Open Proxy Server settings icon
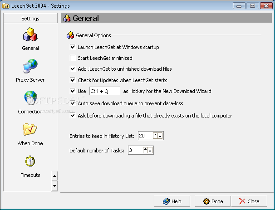Screen dimensions: 275x210 click(30, 66)
